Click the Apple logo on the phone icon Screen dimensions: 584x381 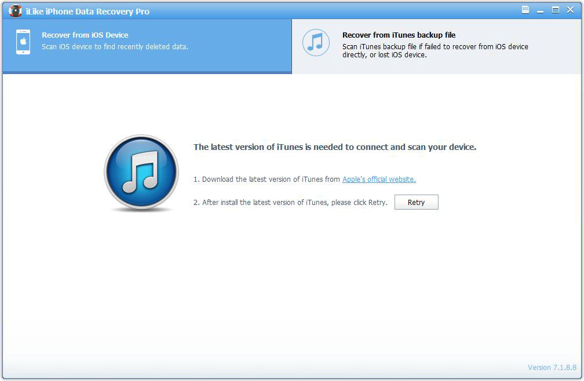click(22, 41)
